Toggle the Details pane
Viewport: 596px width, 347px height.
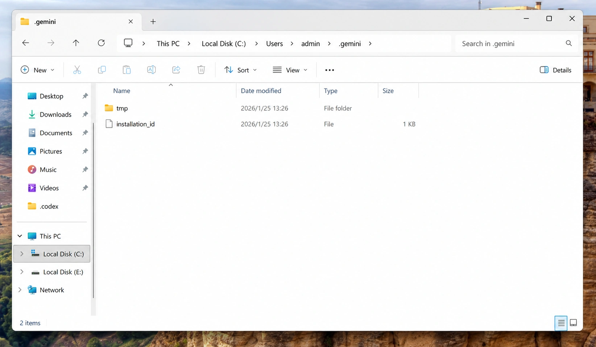[555, 70]
